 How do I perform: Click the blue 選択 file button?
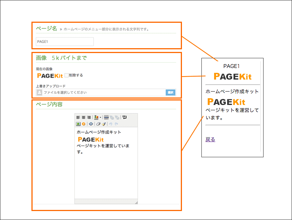click(x=170, y=92)
